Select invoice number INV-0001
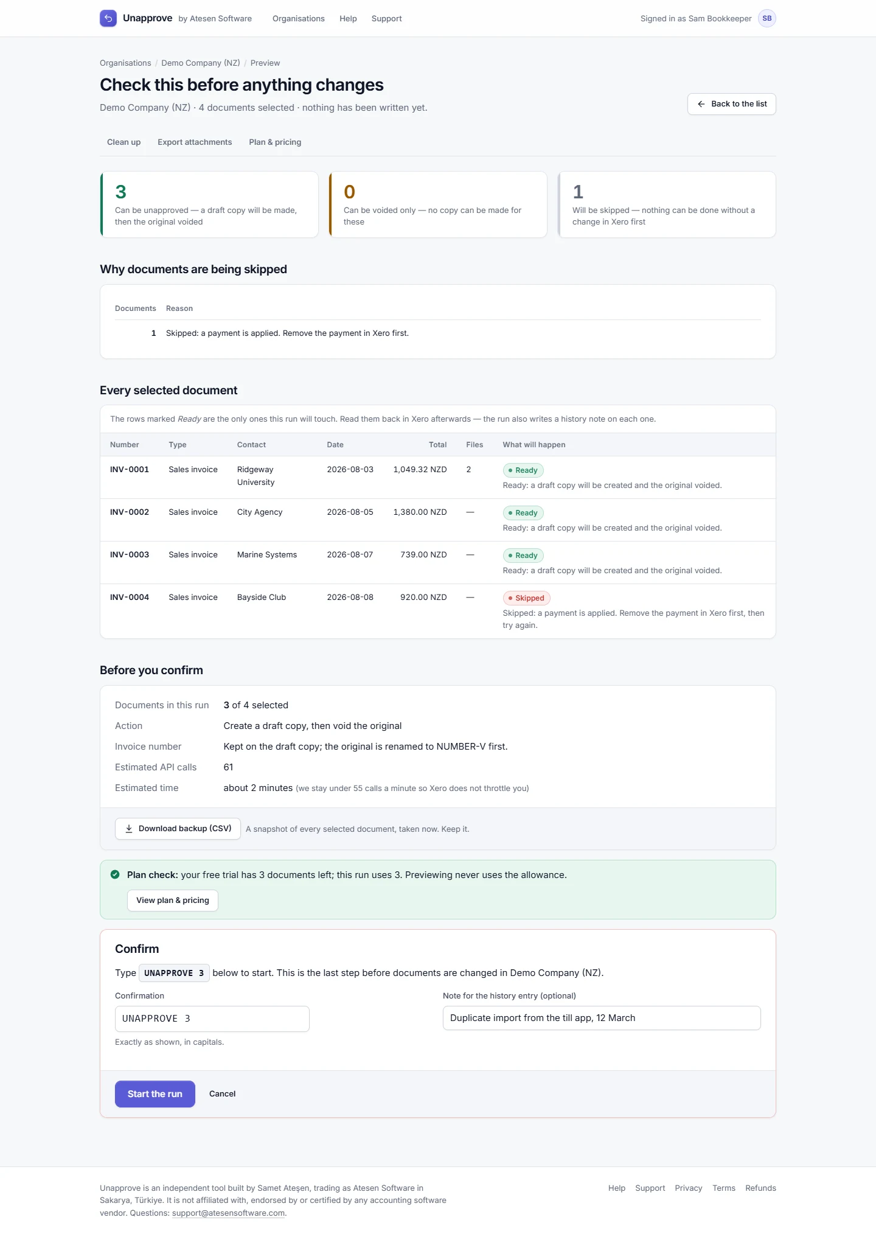Image resolution: width=876 pixels, height=1234 pixels. pos(130,469)
